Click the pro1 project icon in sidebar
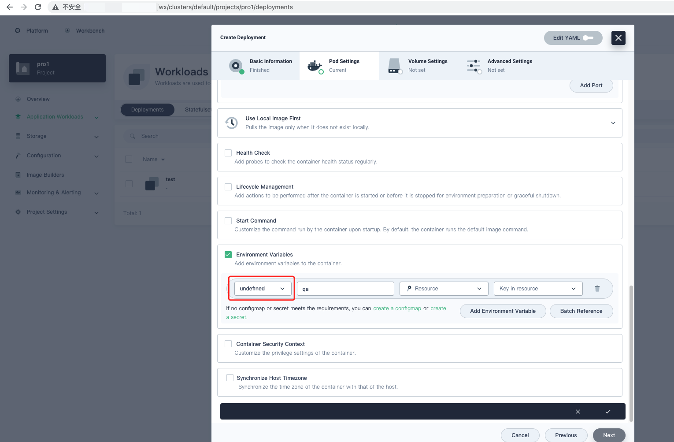The image size is (674, 442). [23, 68]
